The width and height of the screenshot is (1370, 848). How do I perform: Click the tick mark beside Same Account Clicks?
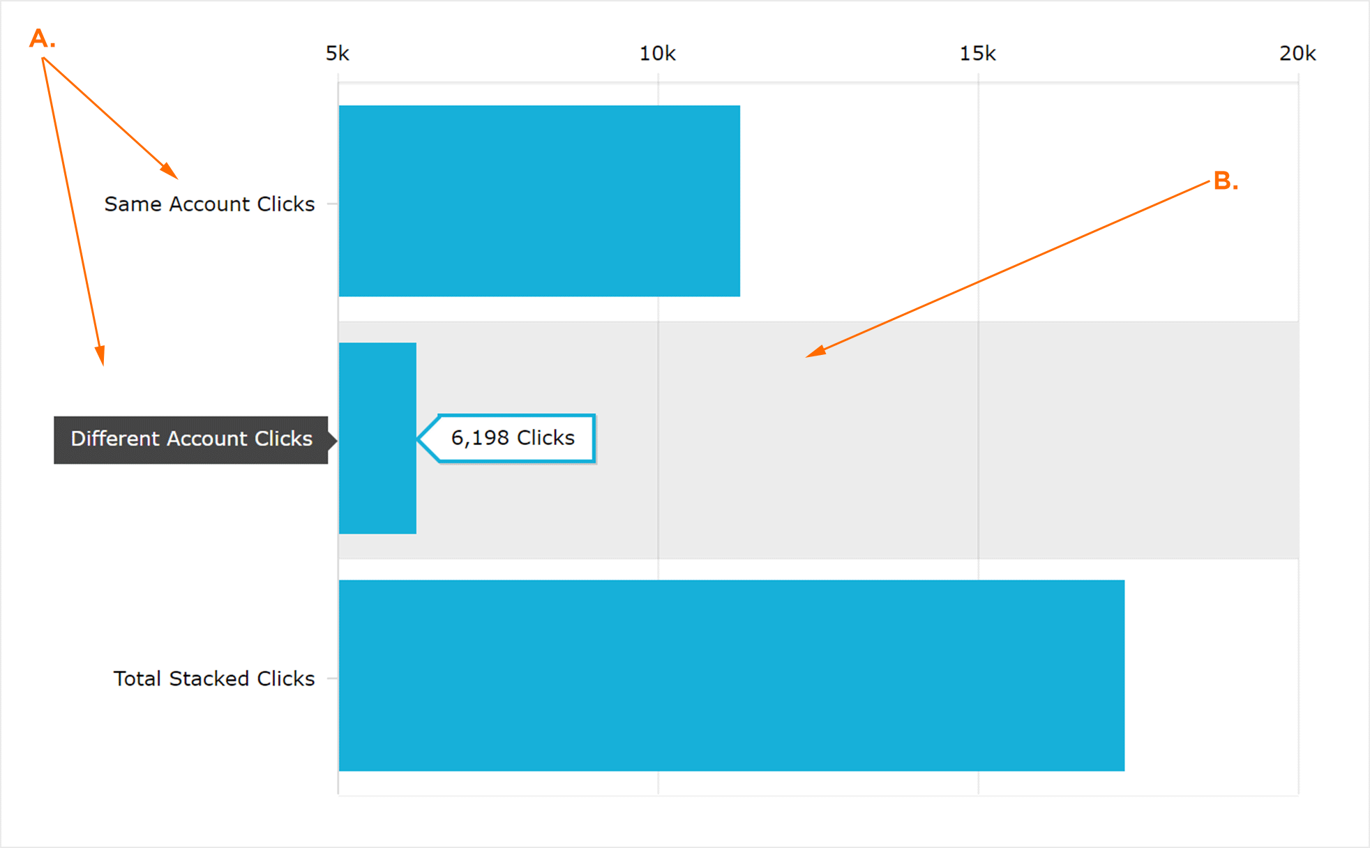click(332, 204)
